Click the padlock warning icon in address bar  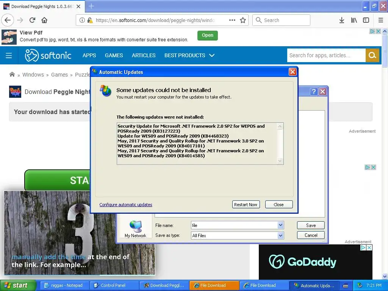(90, 20)
